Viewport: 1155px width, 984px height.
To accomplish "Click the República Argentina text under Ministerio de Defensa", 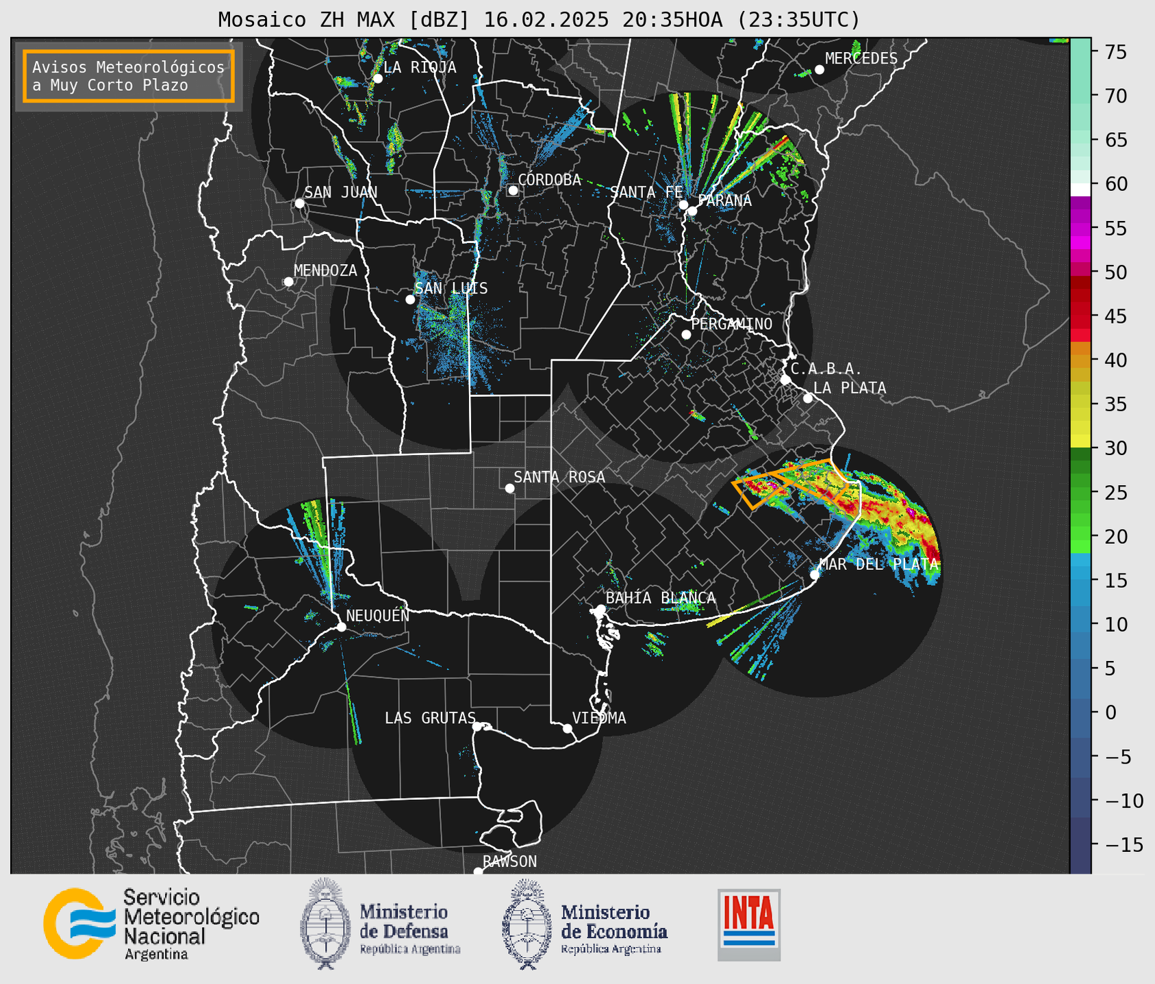I will 410,949.
